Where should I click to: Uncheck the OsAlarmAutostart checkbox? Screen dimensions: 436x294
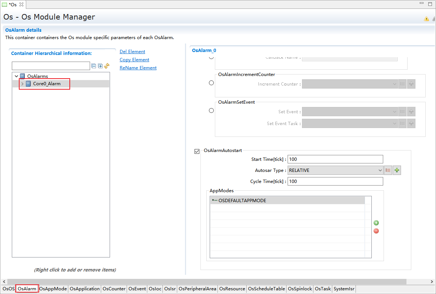pyautogui.click(x=197, y=151)
